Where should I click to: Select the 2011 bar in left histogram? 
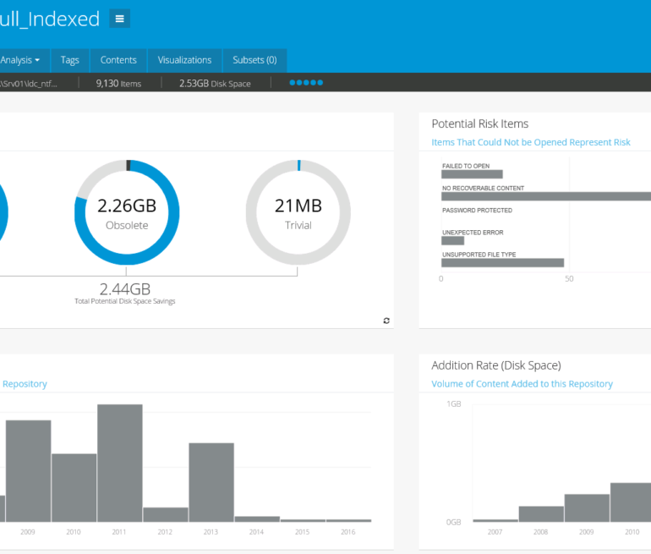120,463
